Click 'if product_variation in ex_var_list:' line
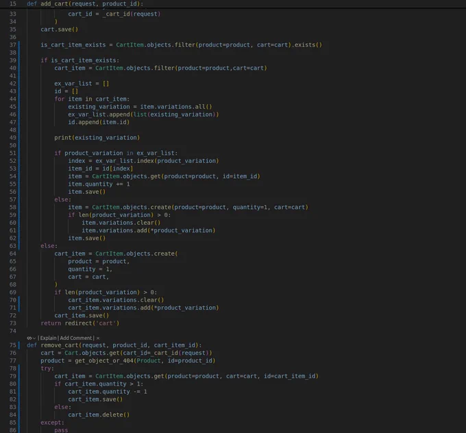The width and height of the screenshot is (466, 433). tap(116, 153)
